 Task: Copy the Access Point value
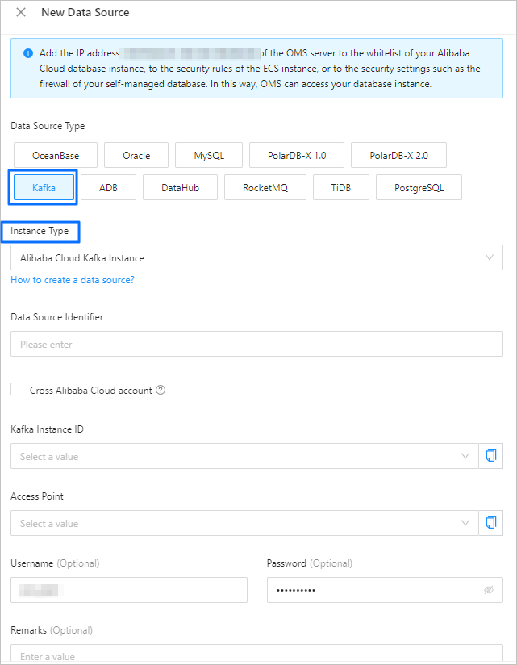(x=490, y=523)
